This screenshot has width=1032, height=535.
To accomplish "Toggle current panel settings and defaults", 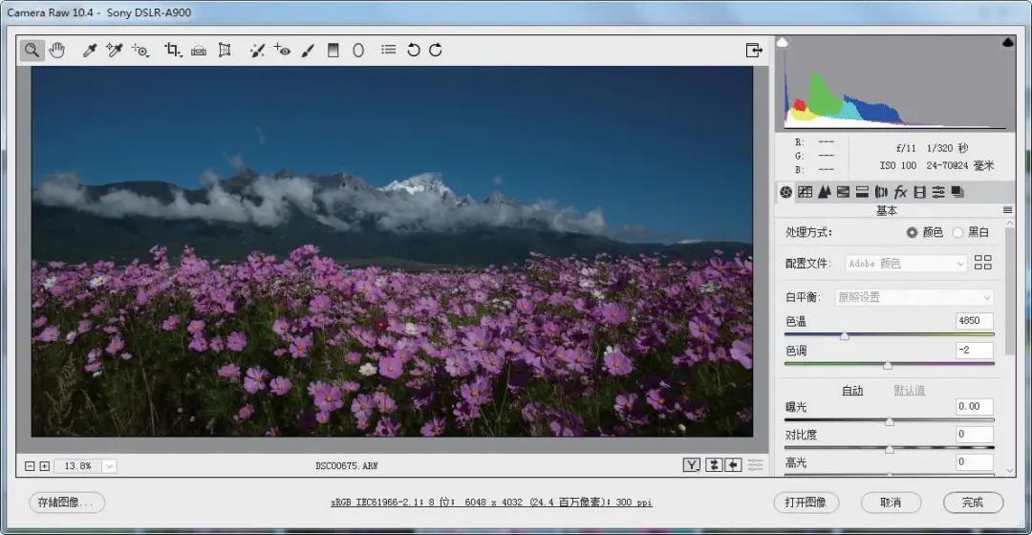I will pyautogui.click(x=755, y=465).
